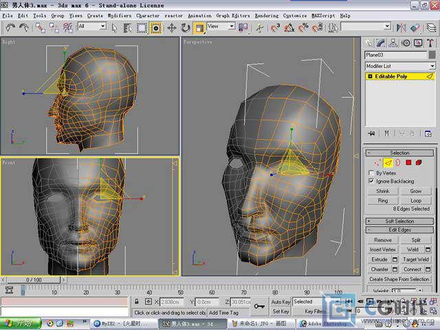
Task: Select Vertex sub-object level
Action: 377,162
